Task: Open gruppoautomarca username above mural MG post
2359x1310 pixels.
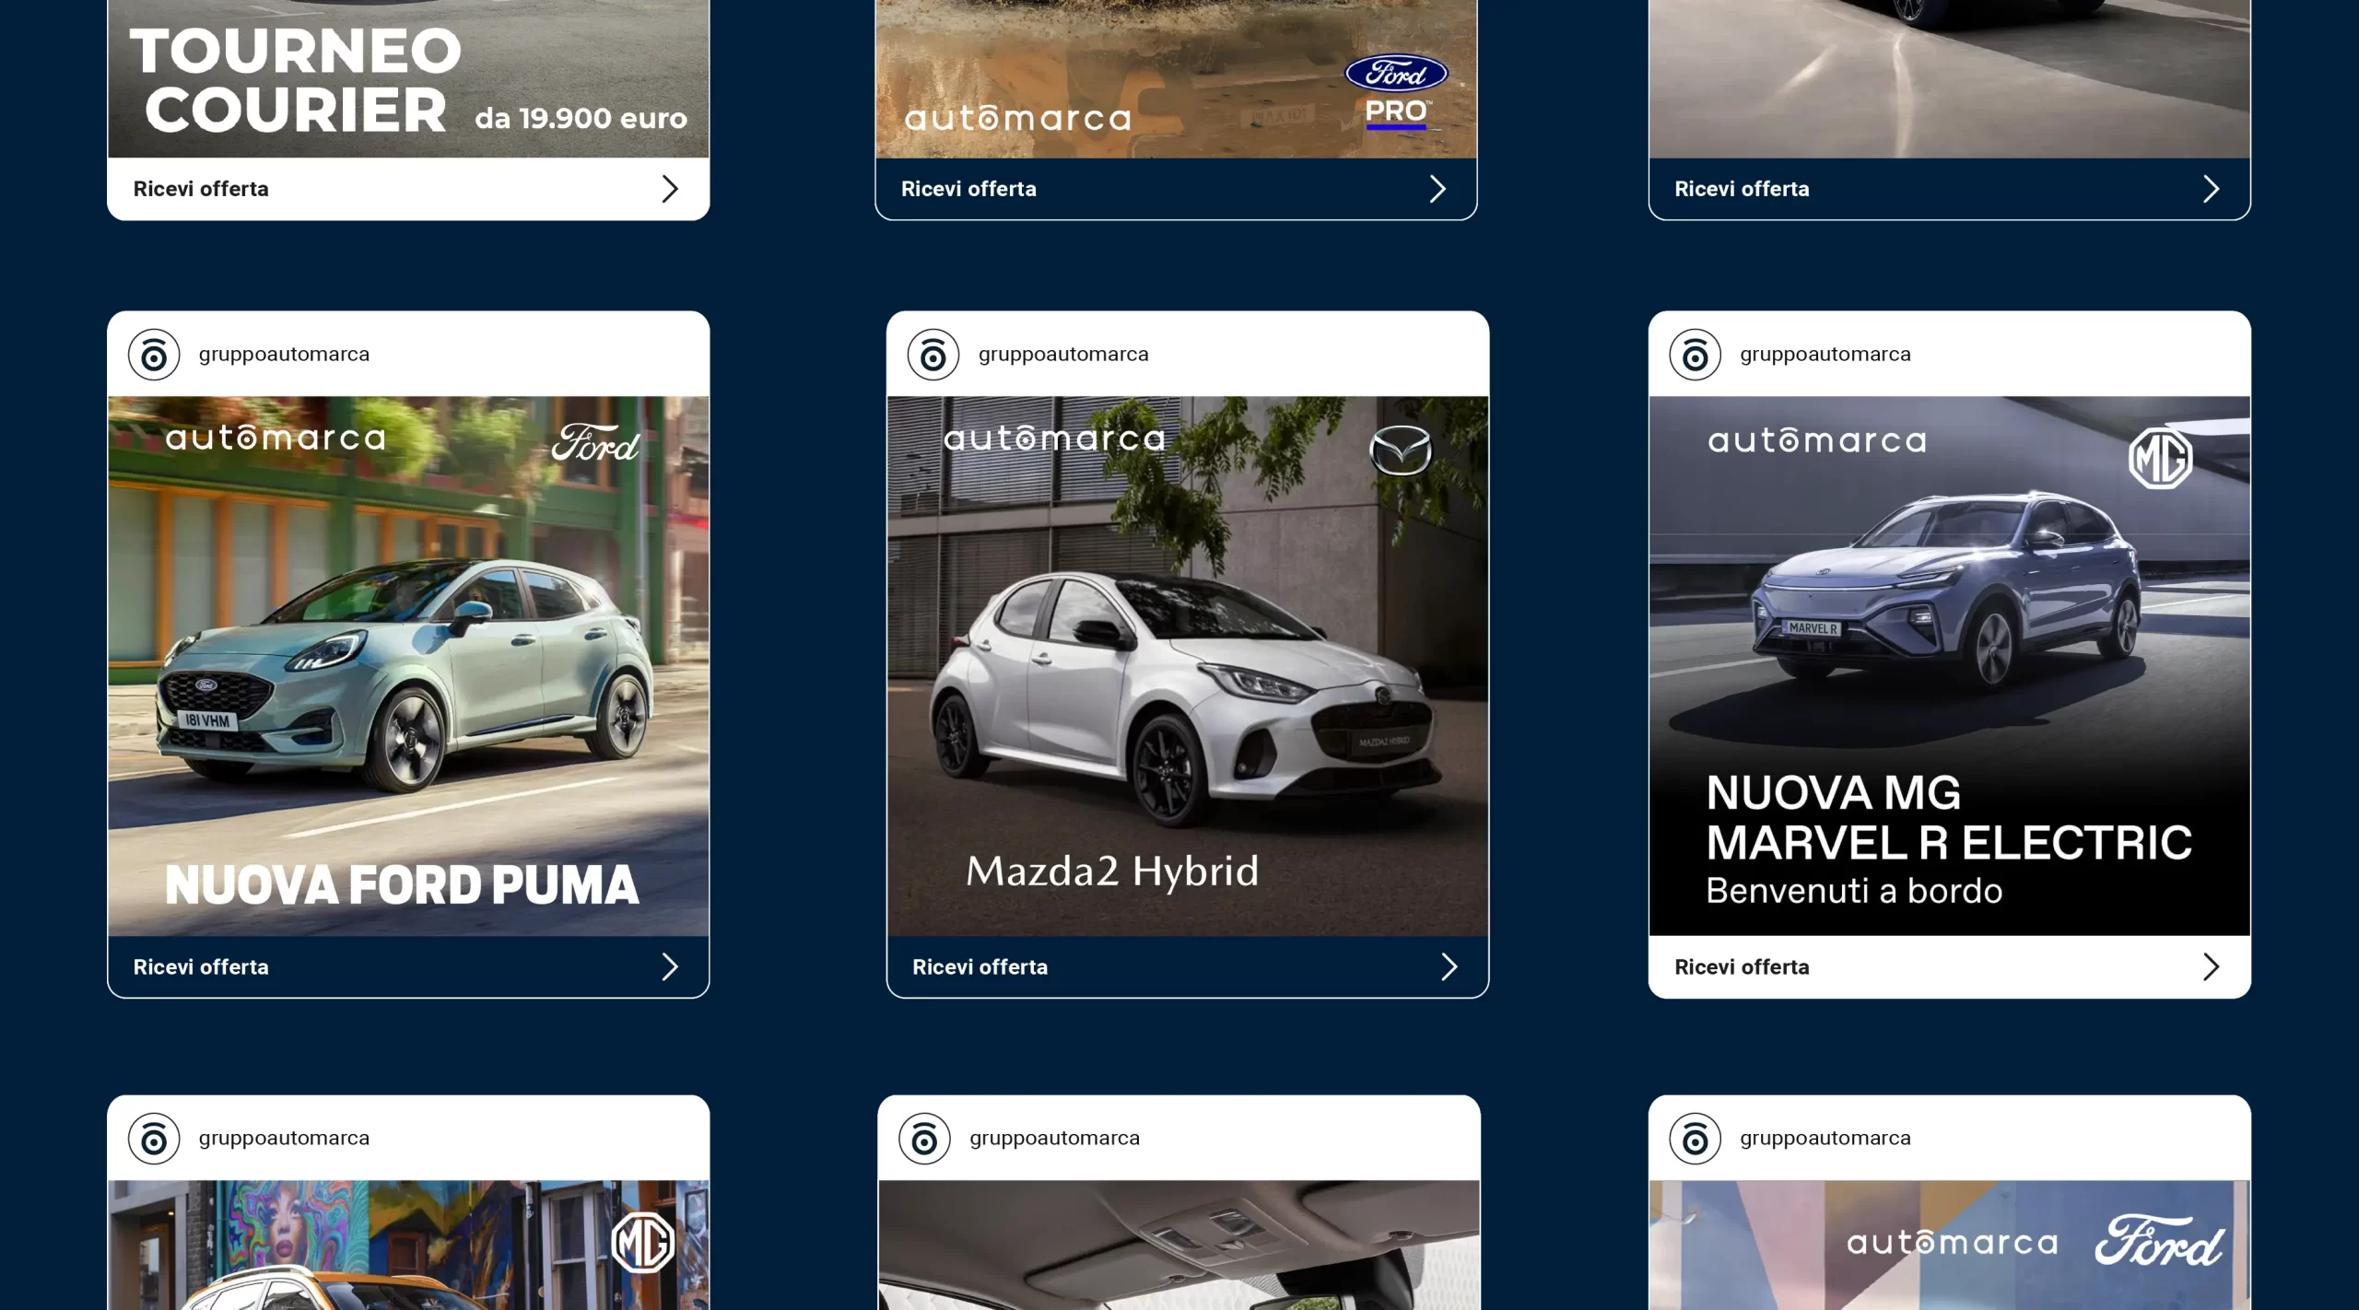Action: pos(284,1139)
